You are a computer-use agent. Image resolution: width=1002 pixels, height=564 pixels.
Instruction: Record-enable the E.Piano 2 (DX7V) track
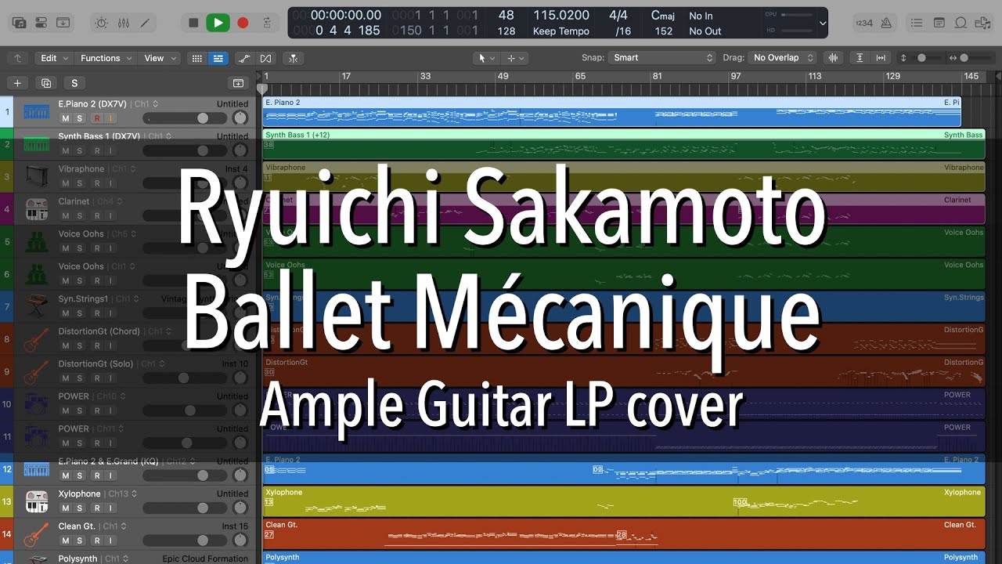97,118
